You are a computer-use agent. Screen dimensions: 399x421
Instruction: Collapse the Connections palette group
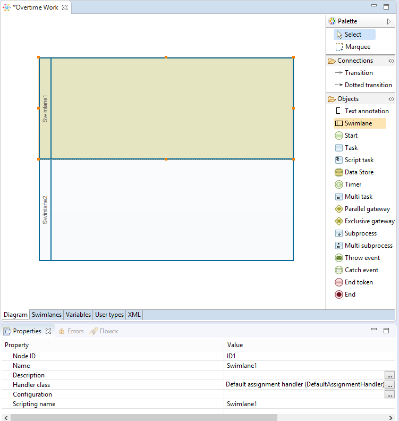[x=391, y=61]
